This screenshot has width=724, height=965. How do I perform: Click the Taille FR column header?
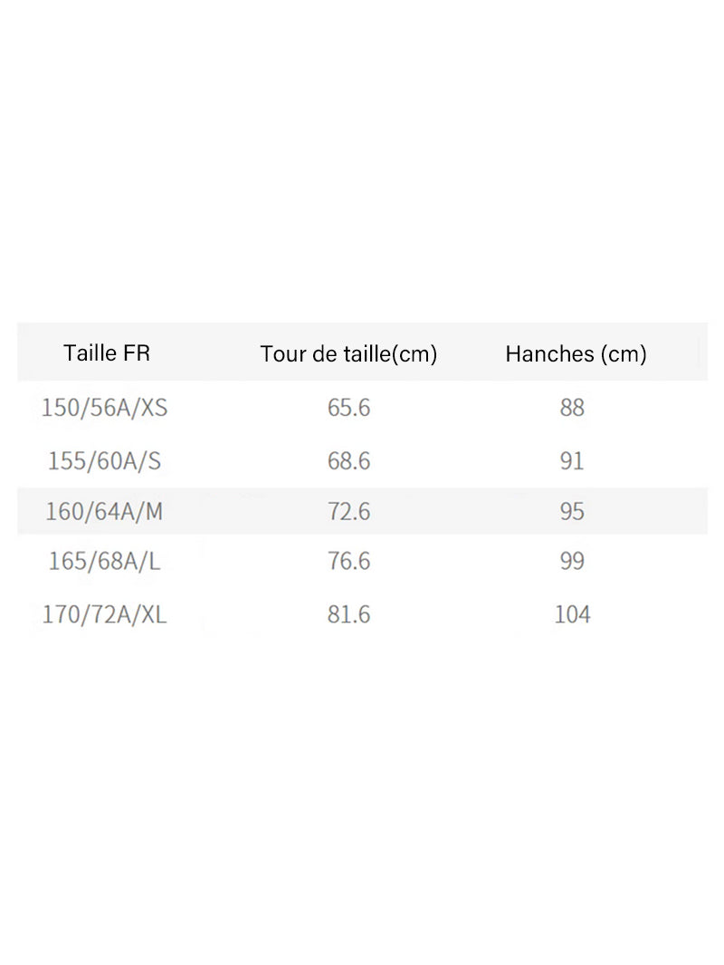tap(106, 352)
